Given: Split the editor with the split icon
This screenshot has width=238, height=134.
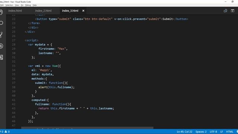Looking at the screenshot, I should (232, 11).
